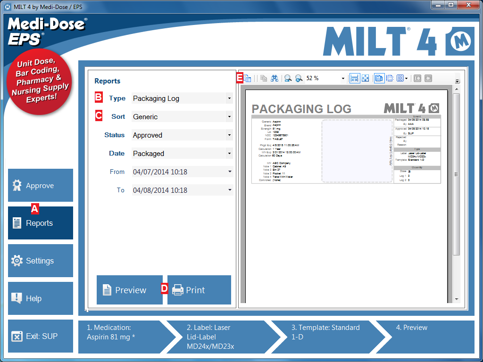This screenshot has height=362, width=483.
Task: Click the Settings gear icon
Action: [17, 261]
